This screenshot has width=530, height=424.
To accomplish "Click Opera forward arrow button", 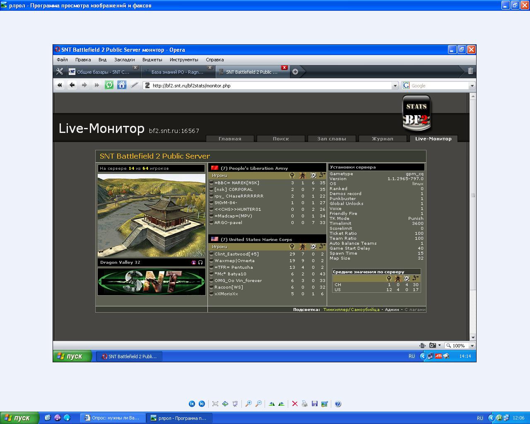I will [x=84, y=85].
